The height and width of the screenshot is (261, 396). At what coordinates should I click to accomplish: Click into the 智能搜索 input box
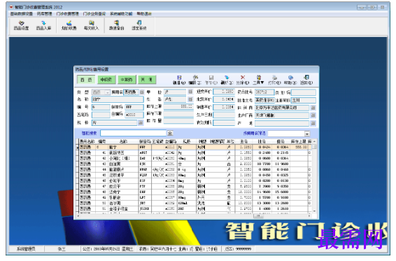[x=133, y=133]
